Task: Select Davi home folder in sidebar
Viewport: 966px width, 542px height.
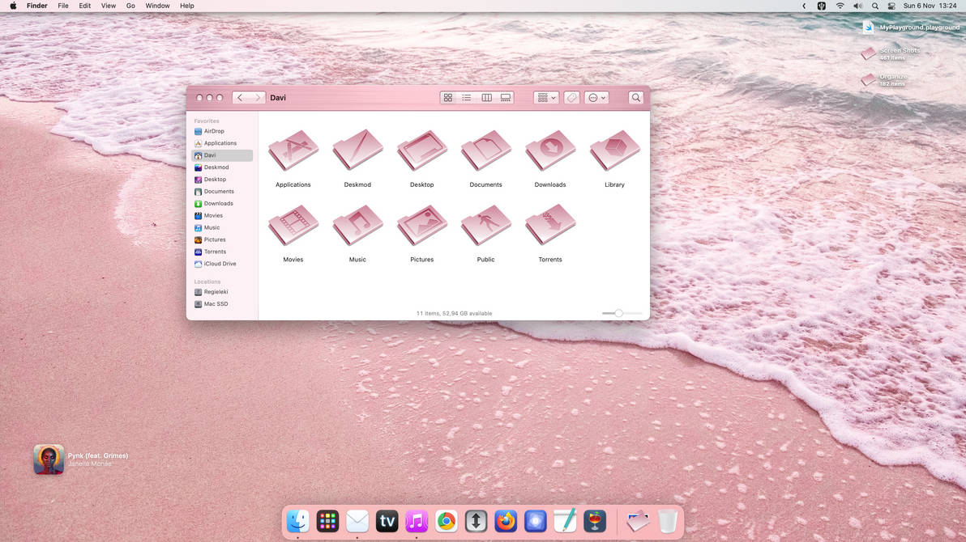Action: [x=222, y=155]
